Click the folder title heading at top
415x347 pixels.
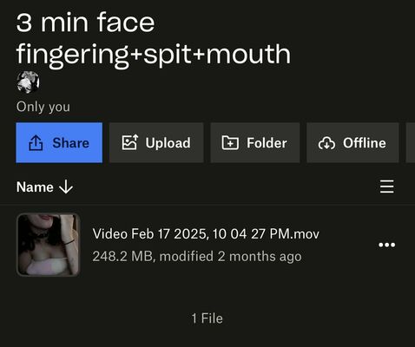(154, 38)
